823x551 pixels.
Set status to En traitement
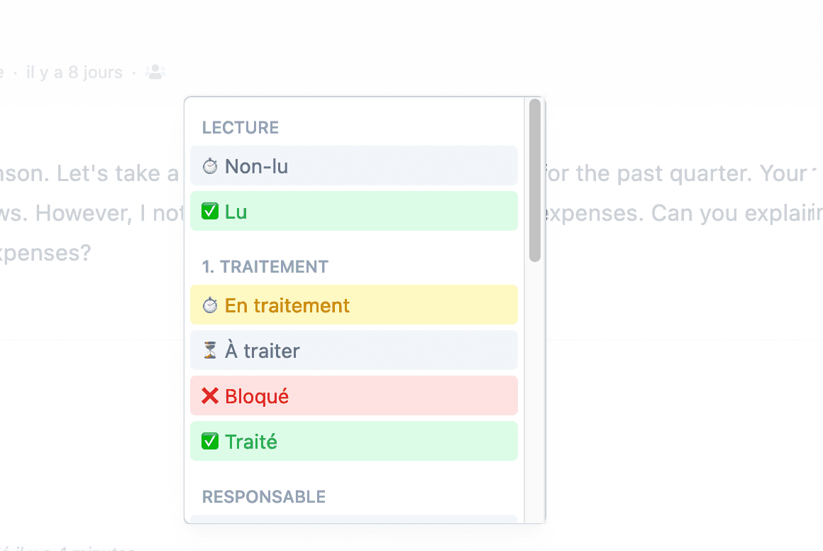coord(354,305)
